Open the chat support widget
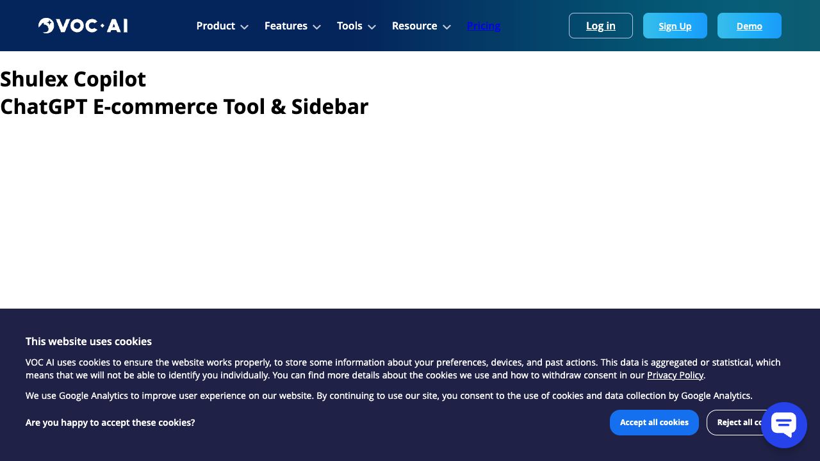The width and height of the screenshot is (820, 461). pyautogui.click(x=783, y=425)
